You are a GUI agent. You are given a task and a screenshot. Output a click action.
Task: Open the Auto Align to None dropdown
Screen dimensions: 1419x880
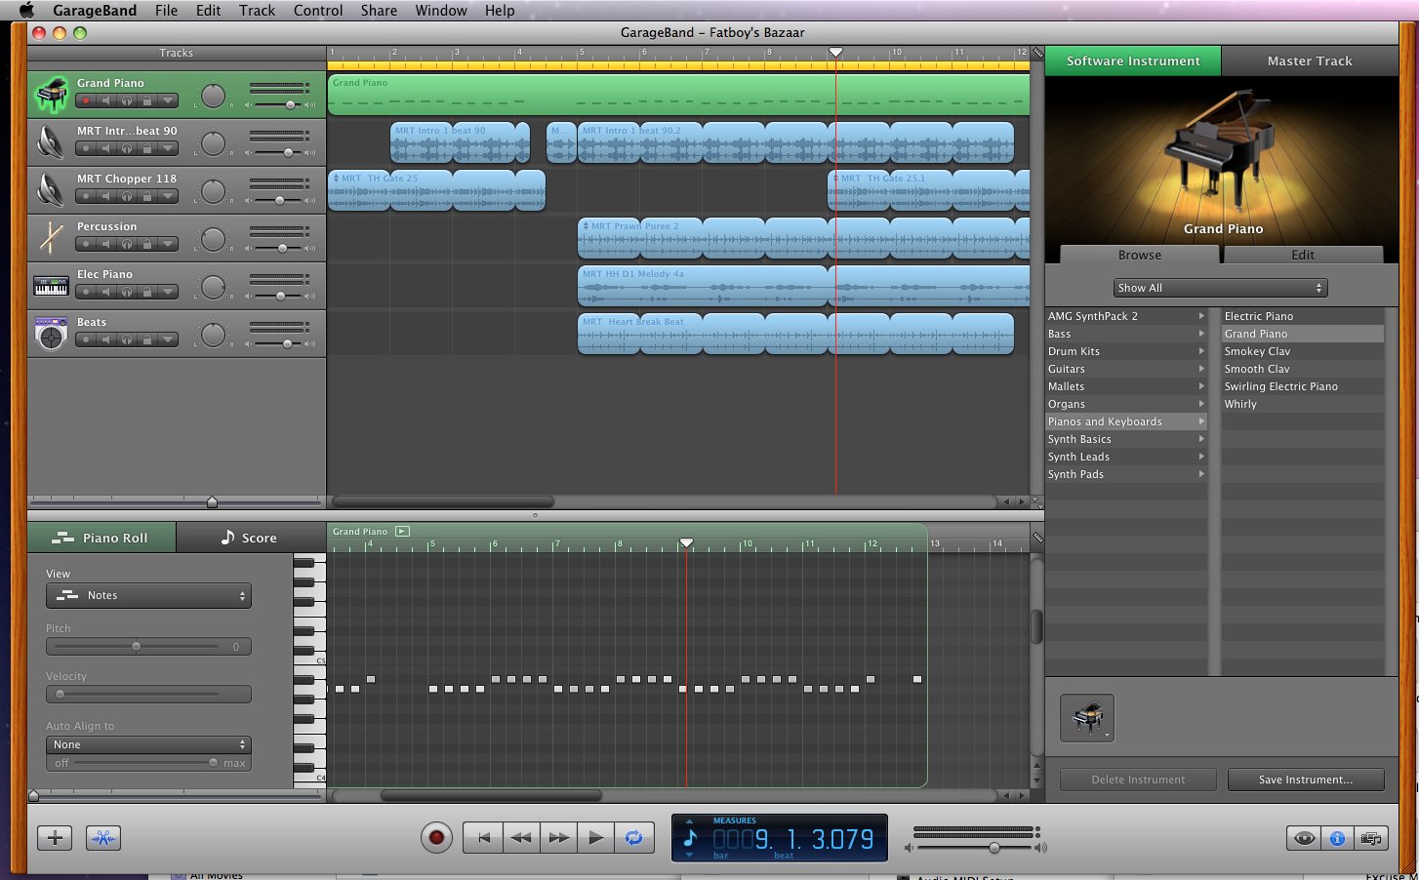point(148,744)
